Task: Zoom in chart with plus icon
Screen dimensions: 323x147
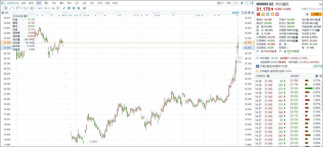Action: [246, 13]
